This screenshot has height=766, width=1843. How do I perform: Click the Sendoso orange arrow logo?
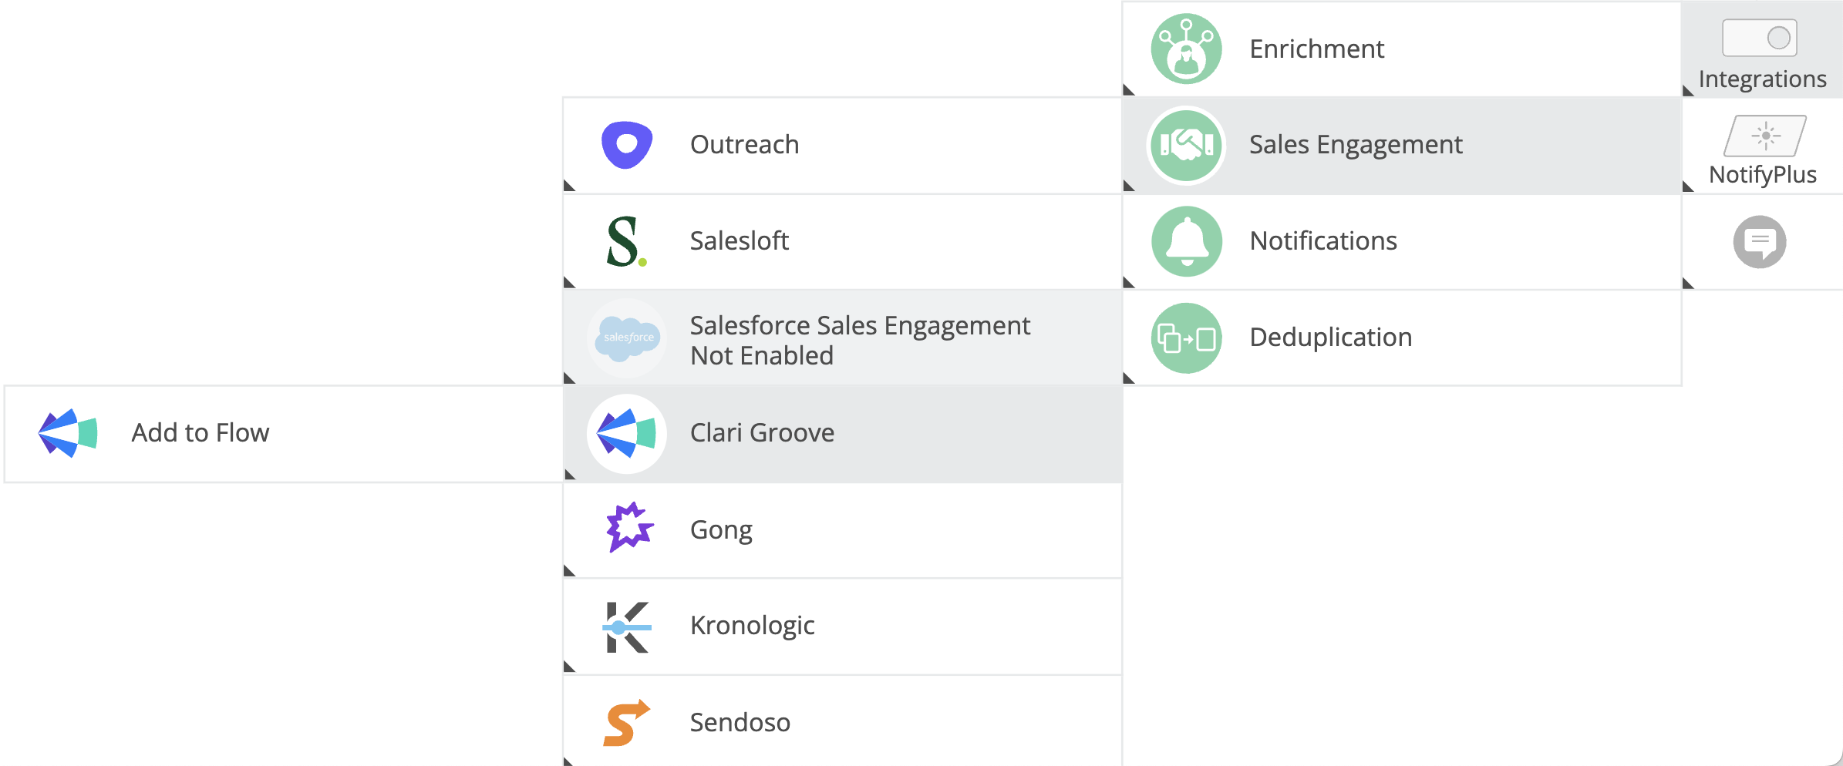626,723
